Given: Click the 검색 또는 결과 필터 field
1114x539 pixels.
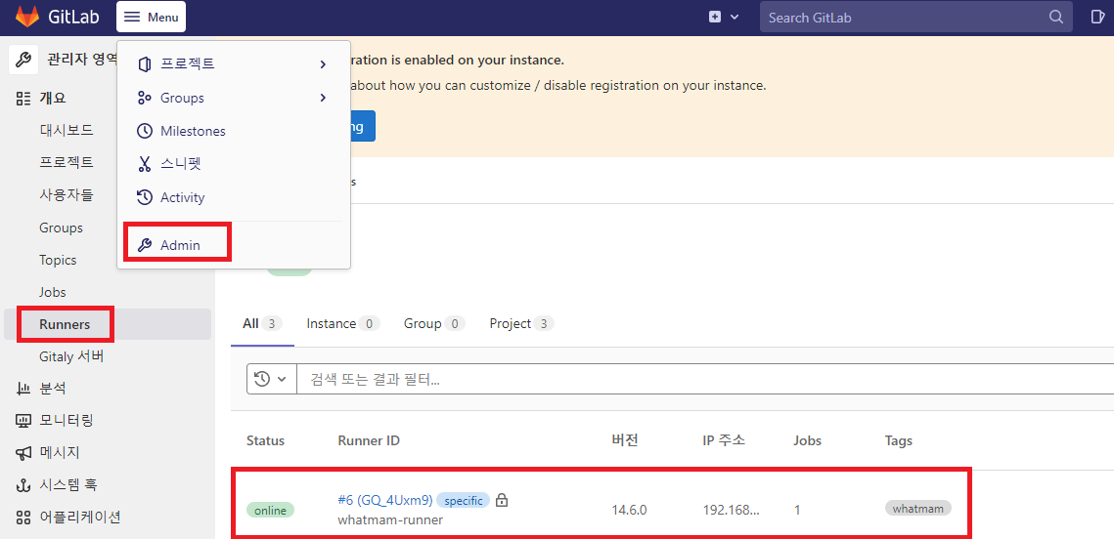Looking at the screenshot, I should pyautogui.click(x=705, y=379).
